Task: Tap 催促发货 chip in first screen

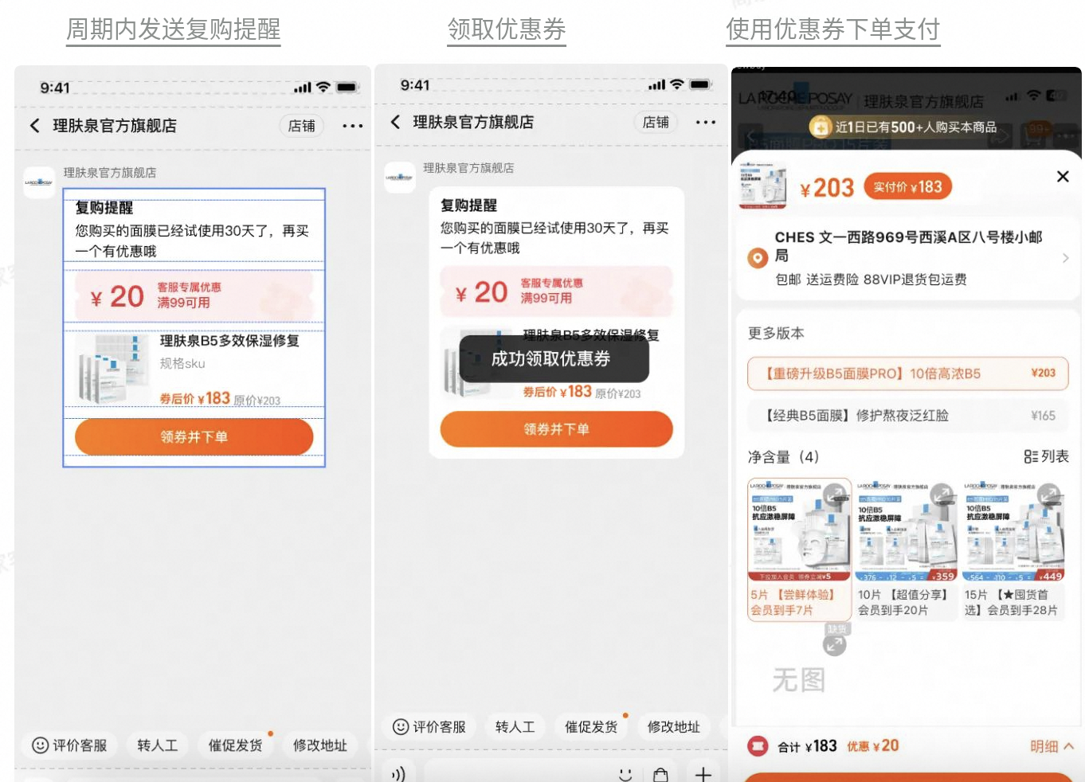Action: (x=235, y=745)
